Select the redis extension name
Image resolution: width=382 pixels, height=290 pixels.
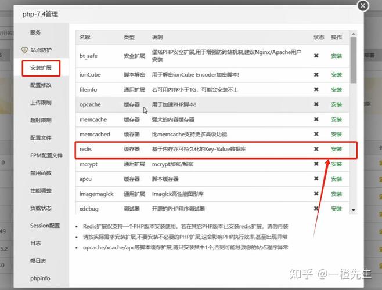tap(85, 149)
